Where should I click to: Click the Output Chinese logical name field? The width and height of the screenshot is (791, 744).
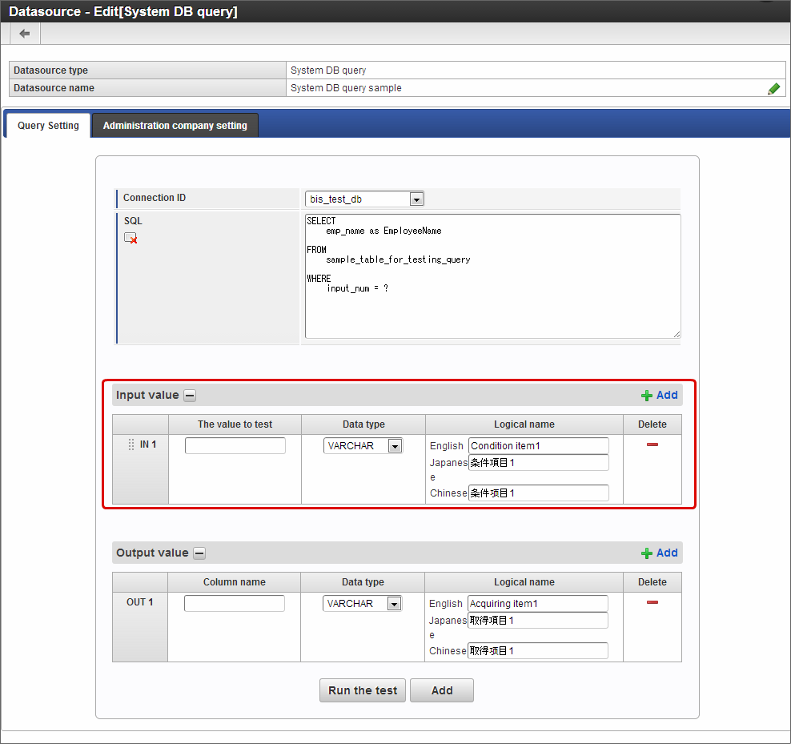[538, 650]
